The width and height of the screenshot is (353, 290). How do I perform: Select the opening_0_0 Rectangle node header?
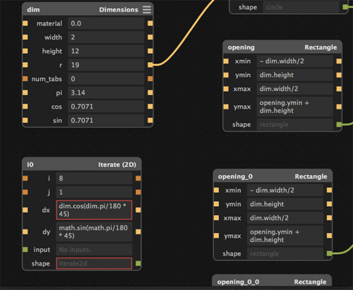pyautogui.click(x=272, y=282)
